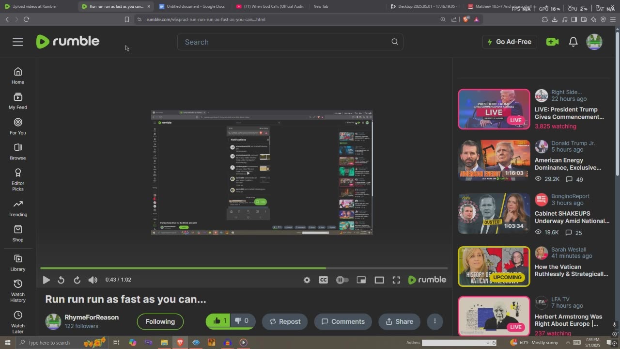Image resolution: width=620 pixels, height=349 pixels.
Task: Open the three-dot more options menu
Action: [435, 321]
